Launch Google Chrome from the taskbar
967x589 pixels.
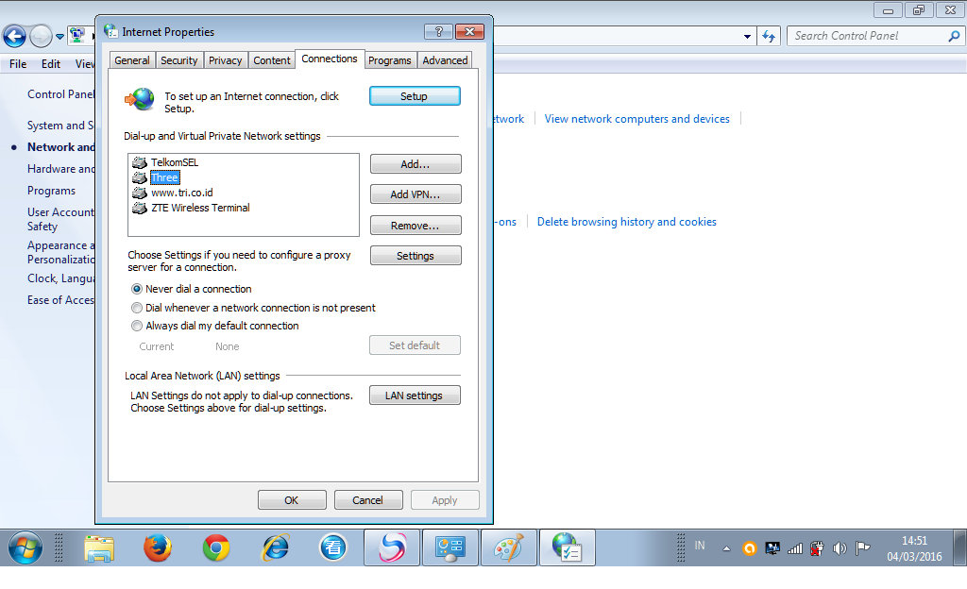click(216, 547)
